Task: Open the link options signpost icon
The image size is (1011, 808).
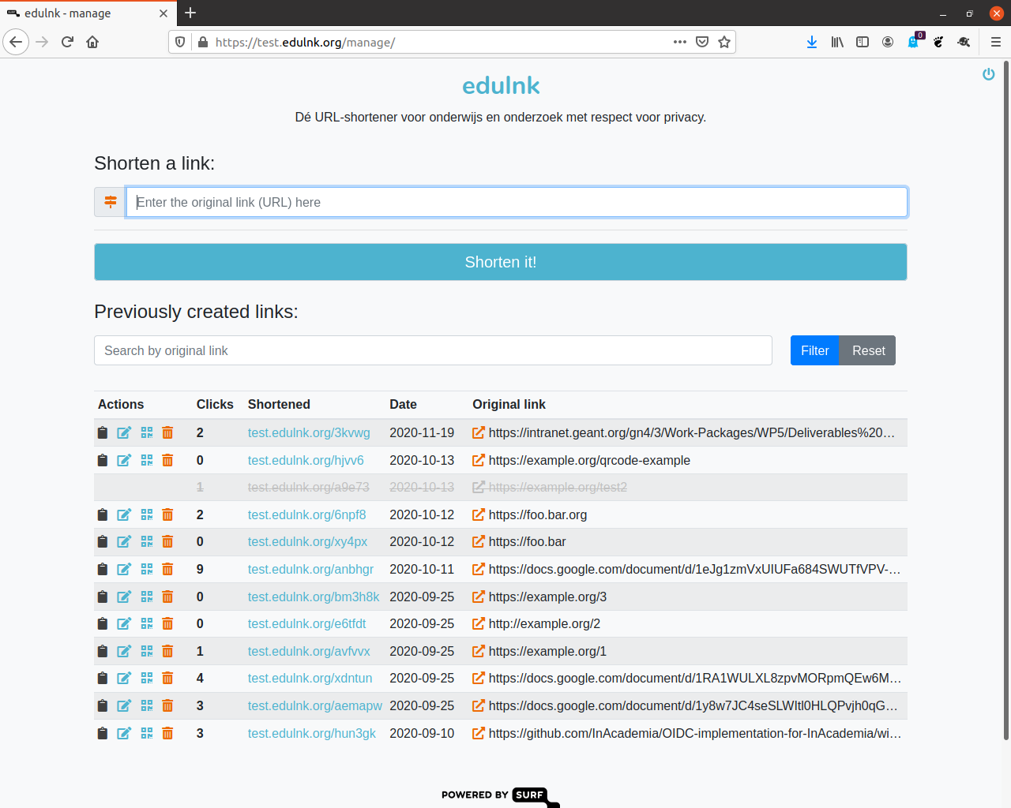Action: 110,202
